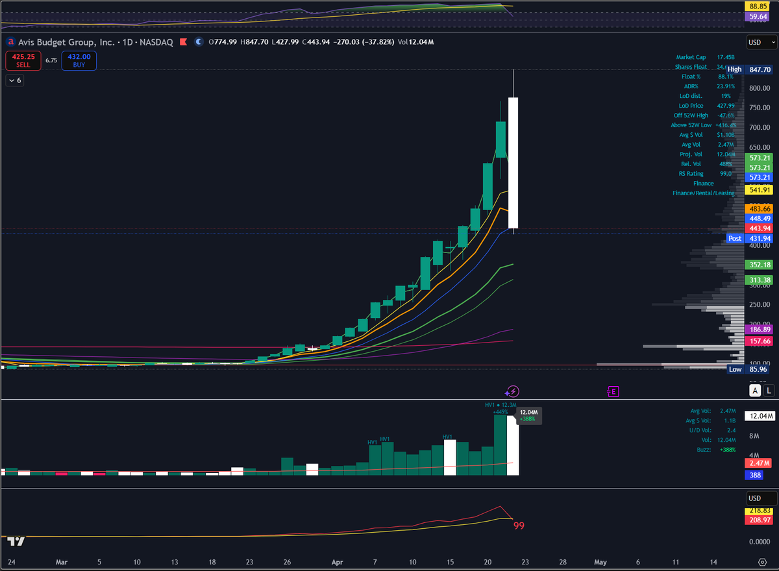Screen dimensions: 779x571
Task: Click the Post 431.94 price label
Action: click(750, 239)
